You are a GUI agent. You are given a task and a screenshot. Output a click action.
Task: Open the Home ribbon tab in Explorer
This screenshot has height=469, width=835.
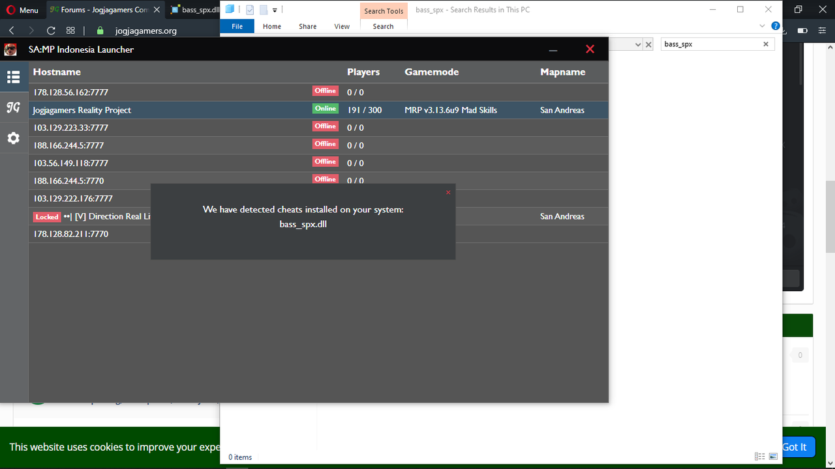pos(272,26)
